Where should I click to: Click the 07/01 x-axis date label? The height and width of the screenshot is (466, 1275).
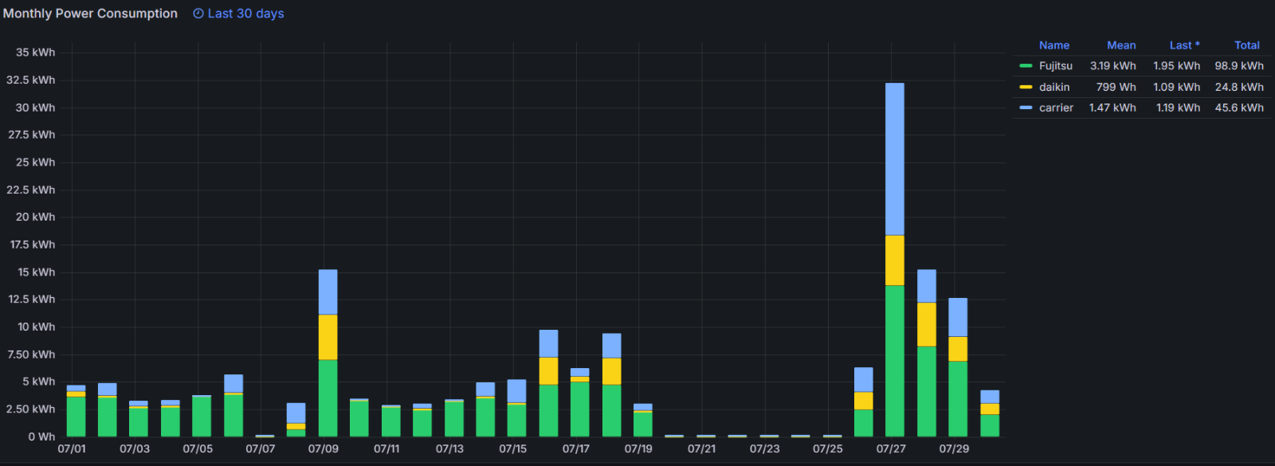click(72, 449)
